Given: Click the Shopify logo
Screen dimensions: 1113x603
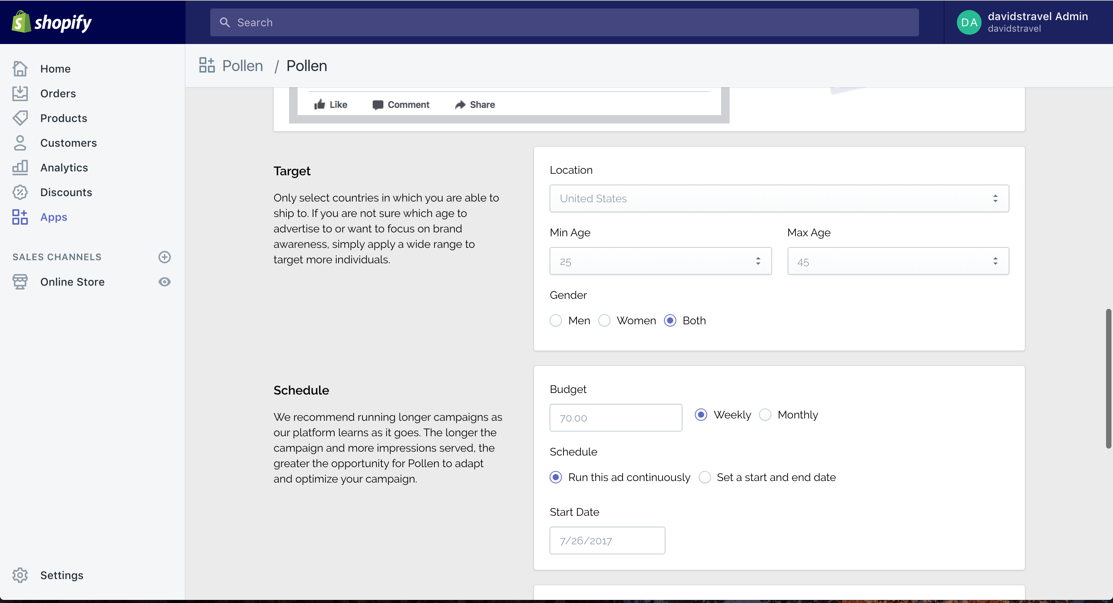Looking at the screenshot, I should pyautogui.click(x=51, y=22).
